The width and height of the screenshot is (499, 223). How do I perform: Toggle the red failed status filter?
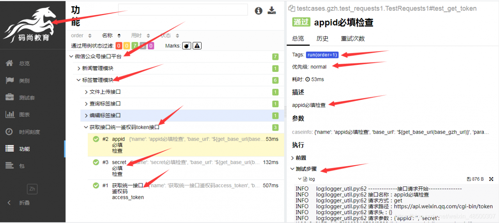(119, 46)
